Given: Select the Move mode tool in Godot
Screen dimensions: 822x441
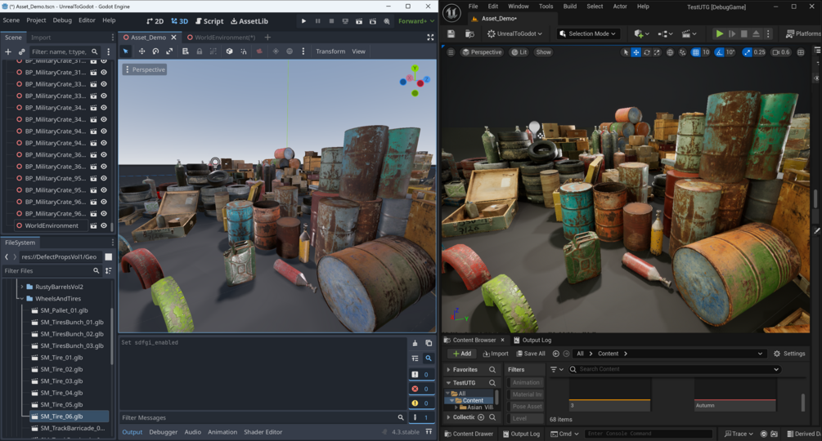Looking at the screenshot, I should 141,51.
